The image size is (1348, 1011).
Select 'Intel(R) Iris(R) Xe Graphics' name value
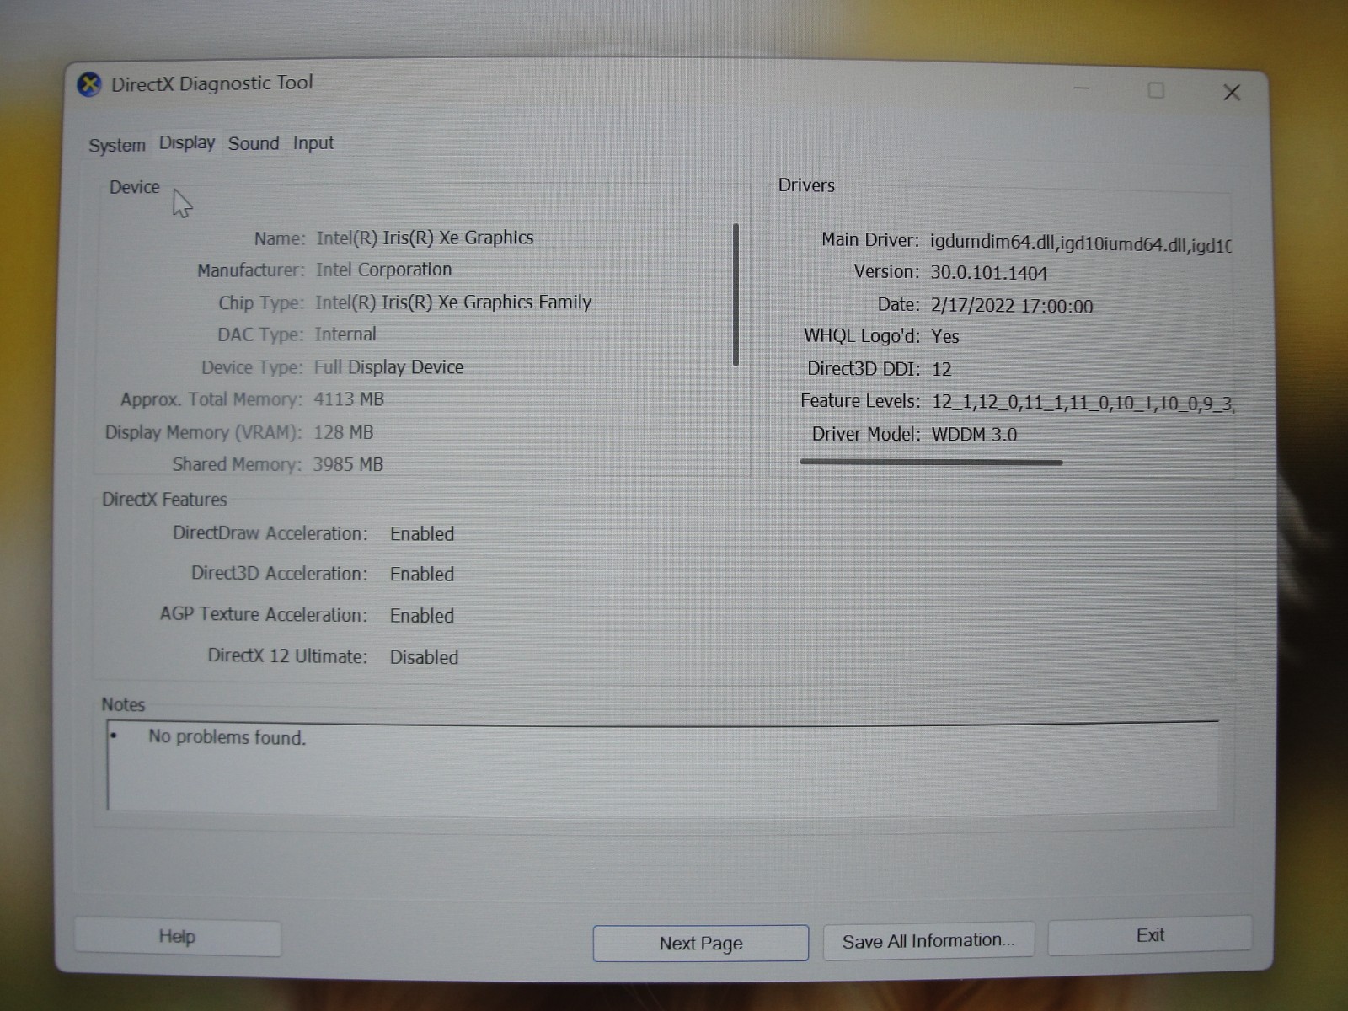pos(425,238)
